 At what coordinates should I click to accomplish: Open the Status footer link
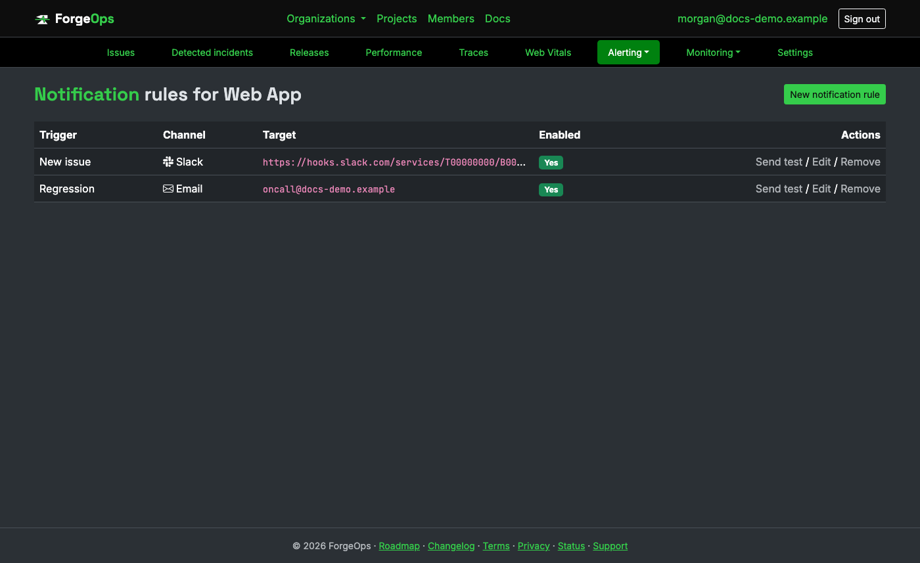(x=571, y=546)
